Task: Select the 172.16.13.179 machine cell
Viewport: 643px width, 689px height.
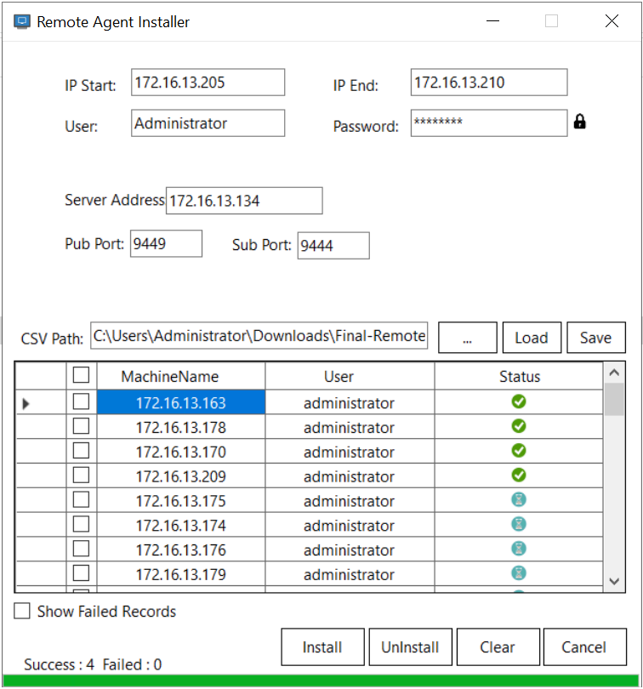Action: click(x=180, y=574)
